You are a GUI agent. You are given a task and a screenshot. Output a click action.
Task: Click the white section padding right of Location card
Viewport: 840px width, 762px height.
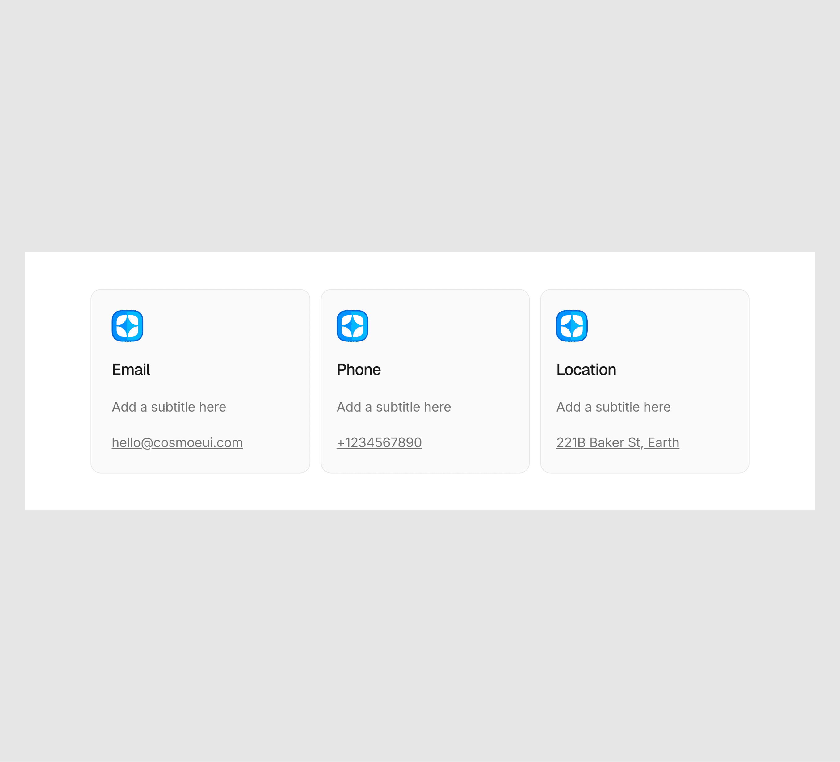coord(782,381)
